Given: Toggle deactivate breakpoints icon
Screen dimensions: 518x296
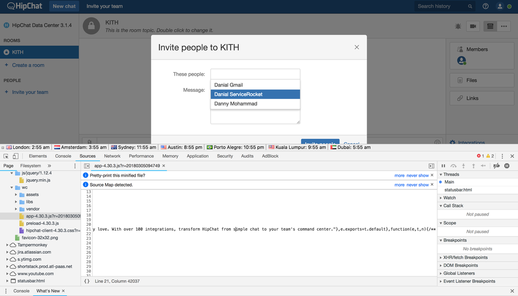Looking at the screenshot, I should pos(496,166).
